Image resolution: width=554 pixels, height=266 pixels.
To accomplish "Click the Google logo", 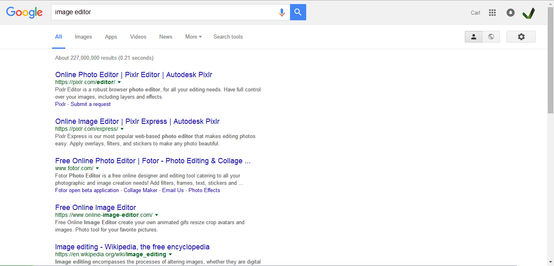I will click(x=24, y=13).
